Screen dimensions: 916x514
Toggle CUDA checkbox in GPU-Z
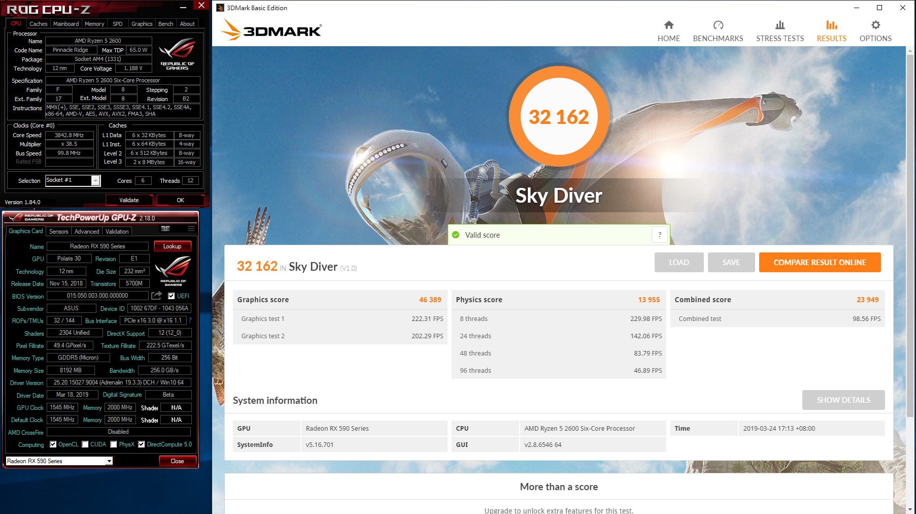pos(85,444)
